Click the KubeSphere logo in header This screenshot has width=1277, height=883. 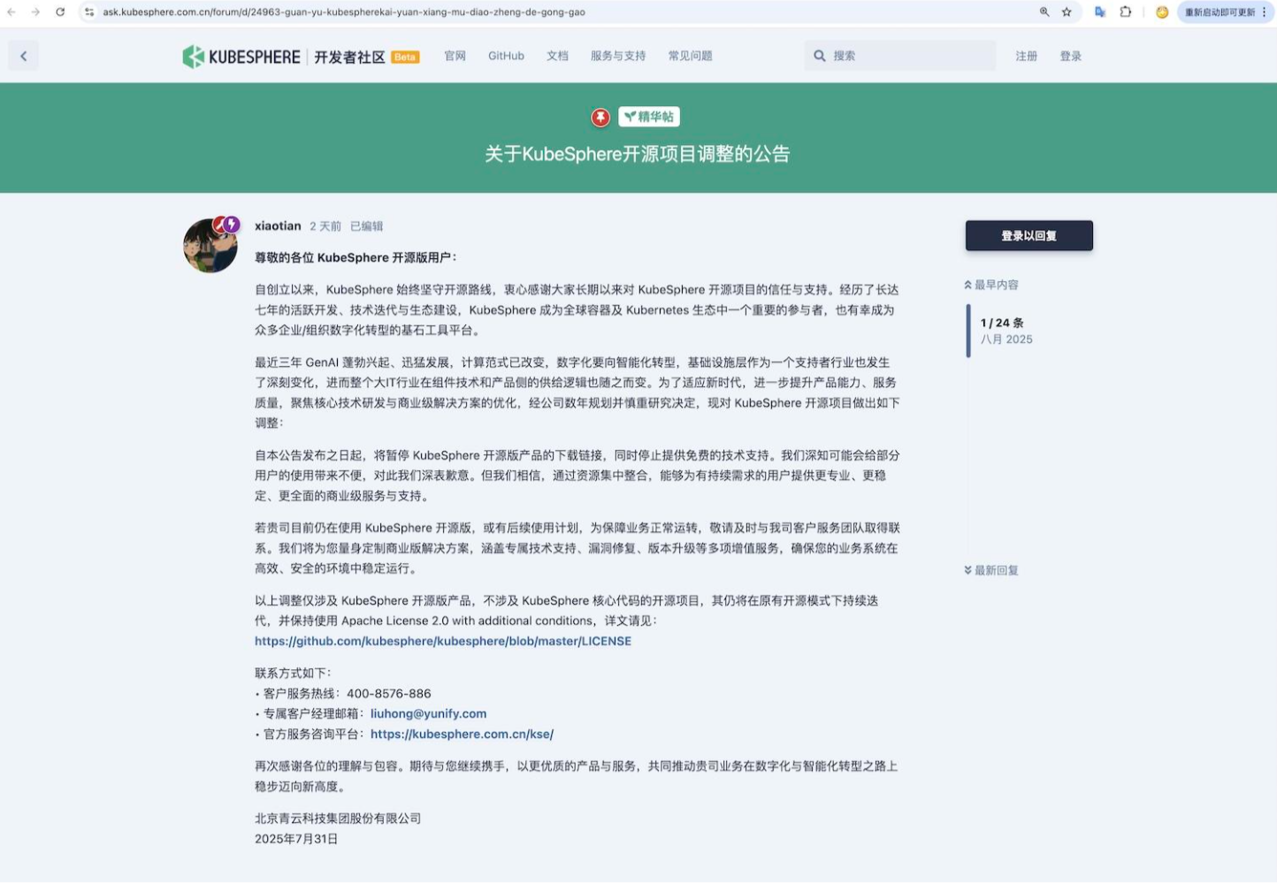(241, 57)
